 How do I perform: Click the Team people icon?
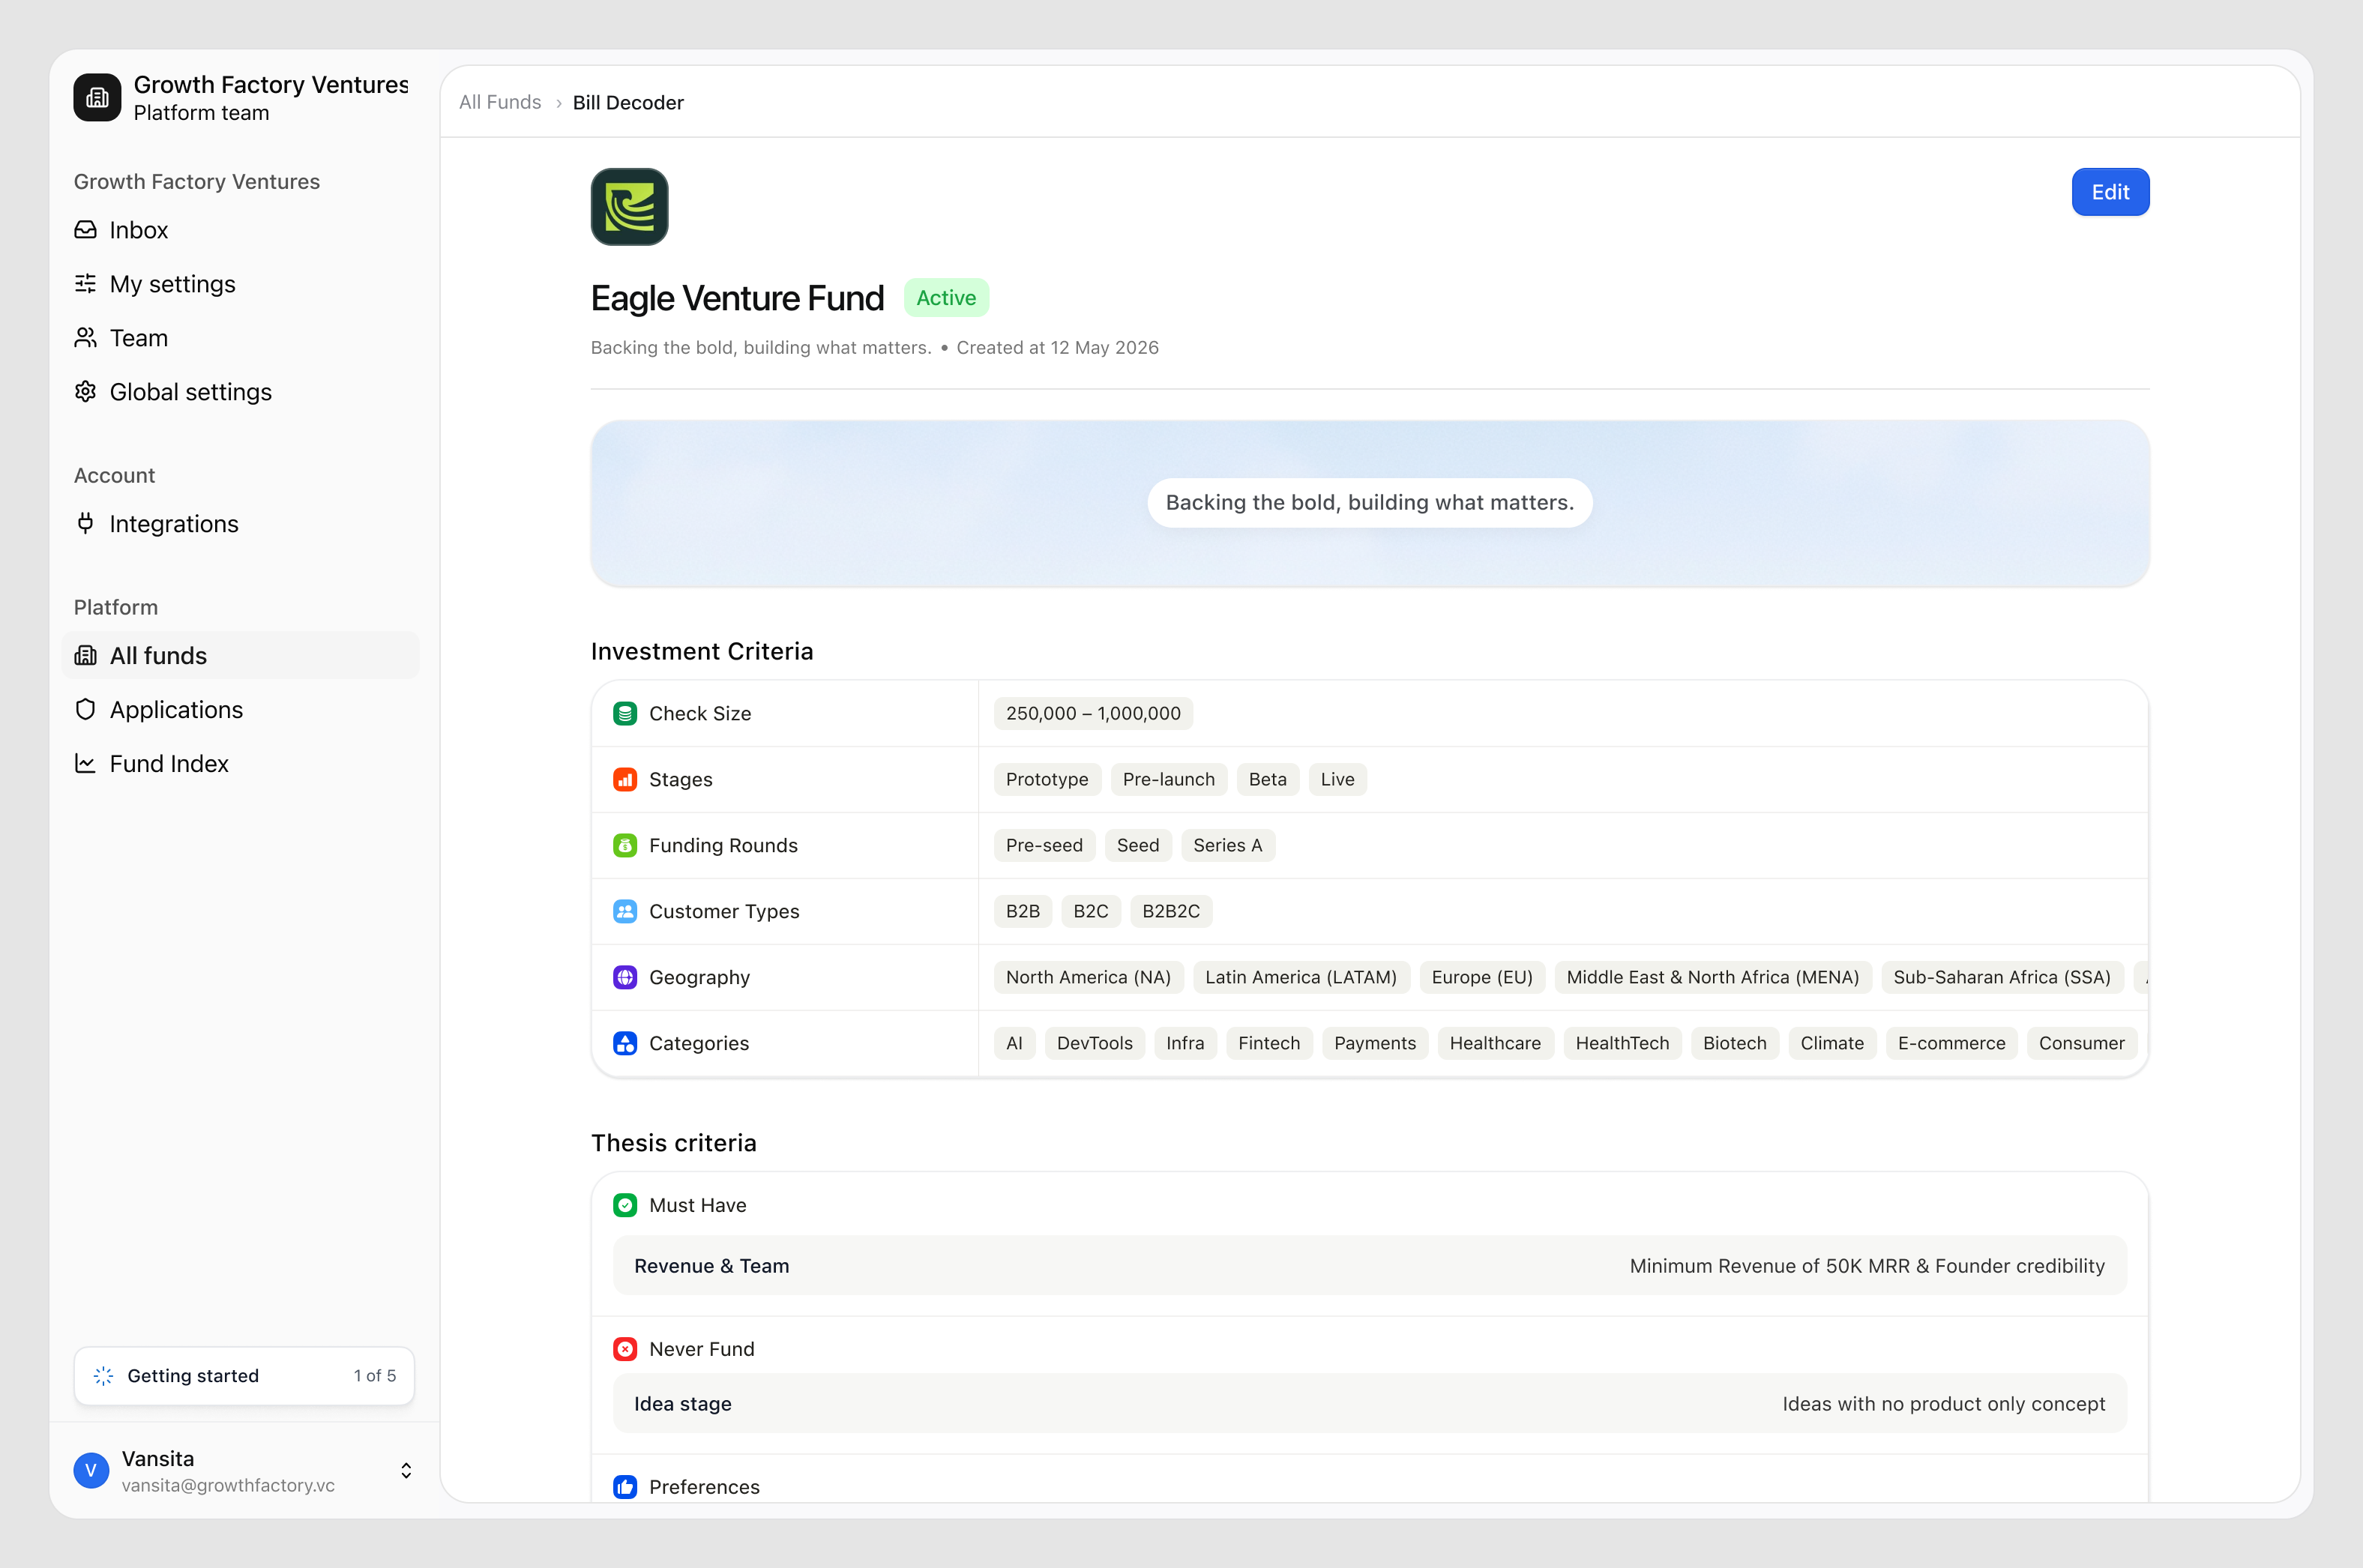86,338
